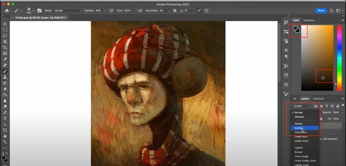Image resolution: width=346 pixels, height=166 pixels.
Task: Select the Brush tool in the left toolbar
Action: pos(5,71)
